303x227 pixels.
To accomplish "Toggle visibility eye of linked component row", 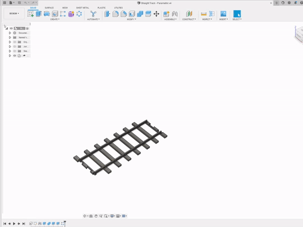I will [15, 55].
